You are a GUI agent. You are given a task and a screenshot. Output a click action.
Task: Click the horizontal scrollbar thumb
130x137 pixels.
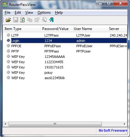click(55, 124)
